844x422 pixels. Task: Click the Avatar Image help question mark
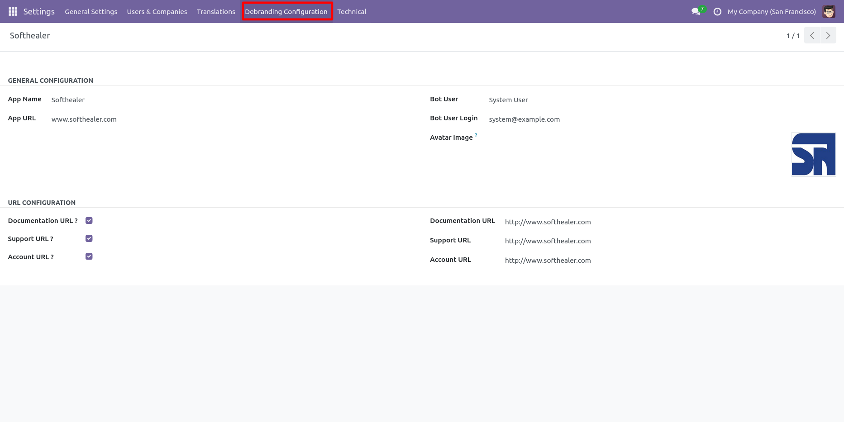[476, 135]
